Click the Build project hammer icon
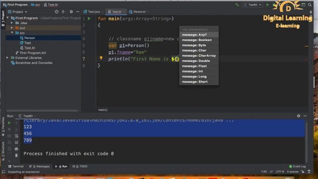The image size is (318, 179). pyautogui.click(x=237, y=4)
